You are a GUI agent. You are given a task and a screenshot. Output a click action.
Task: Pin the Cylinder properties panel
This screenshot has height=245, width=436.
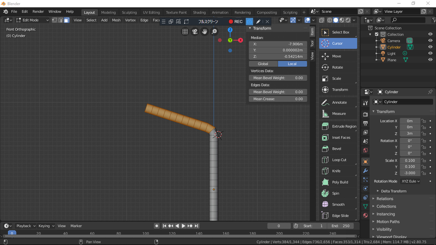pos(430,92)
